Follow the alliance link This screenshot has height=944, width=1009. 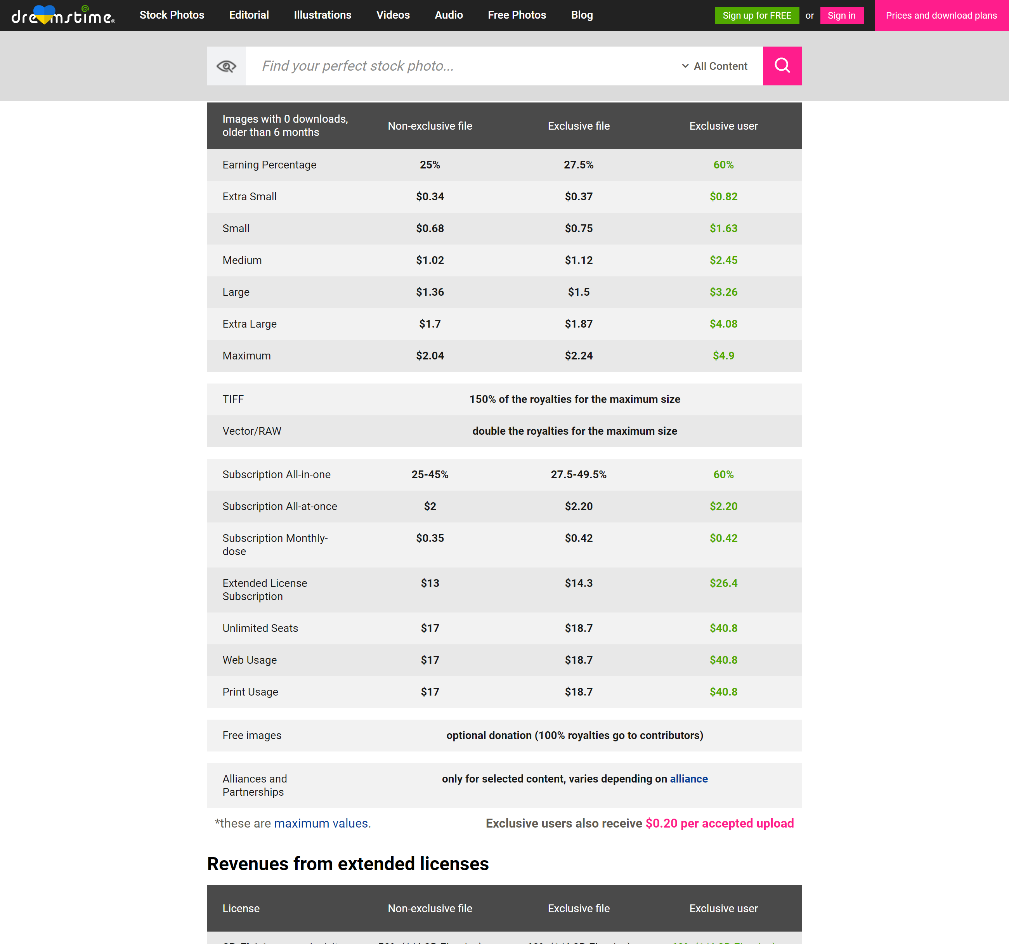[x=688, y=779]
